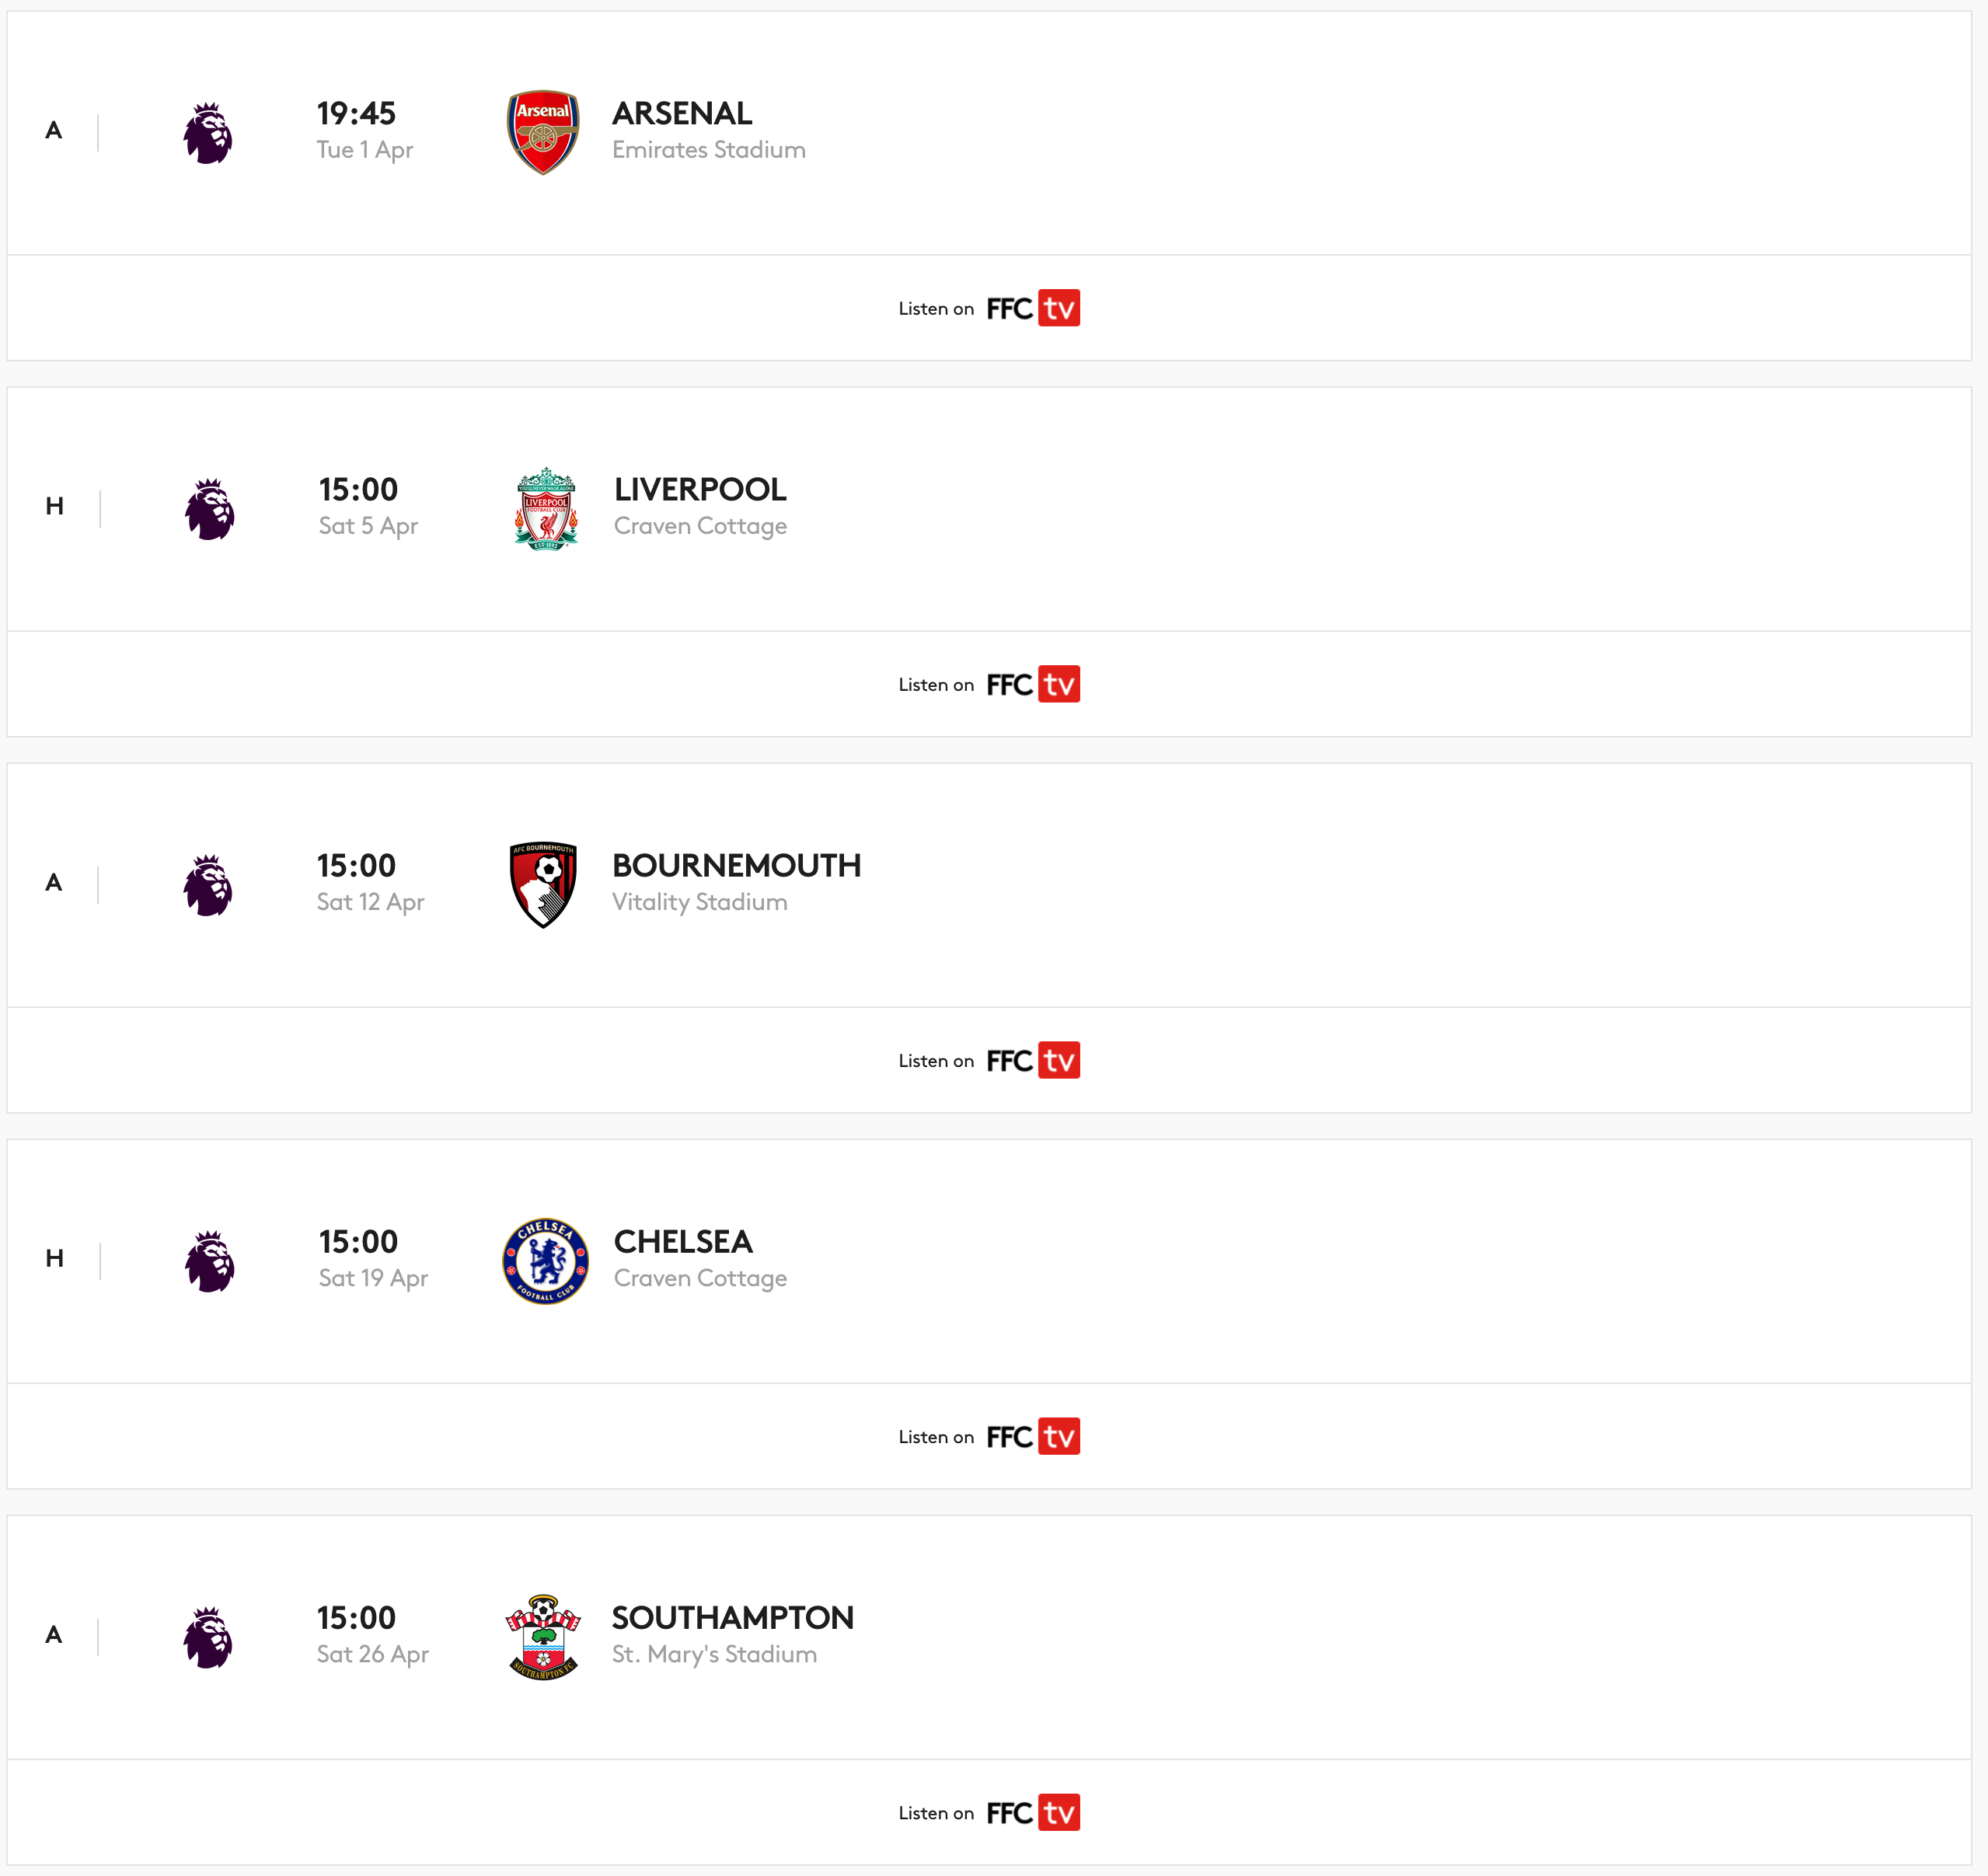Click the Liverpool club crest
The height and width of the screenshot is (1876, 1988).
[x=546, y=508]
